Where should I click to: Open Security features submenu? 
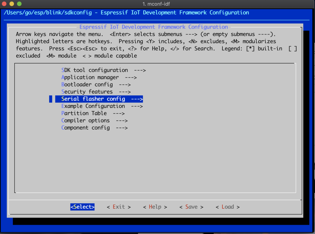(96, 92)
